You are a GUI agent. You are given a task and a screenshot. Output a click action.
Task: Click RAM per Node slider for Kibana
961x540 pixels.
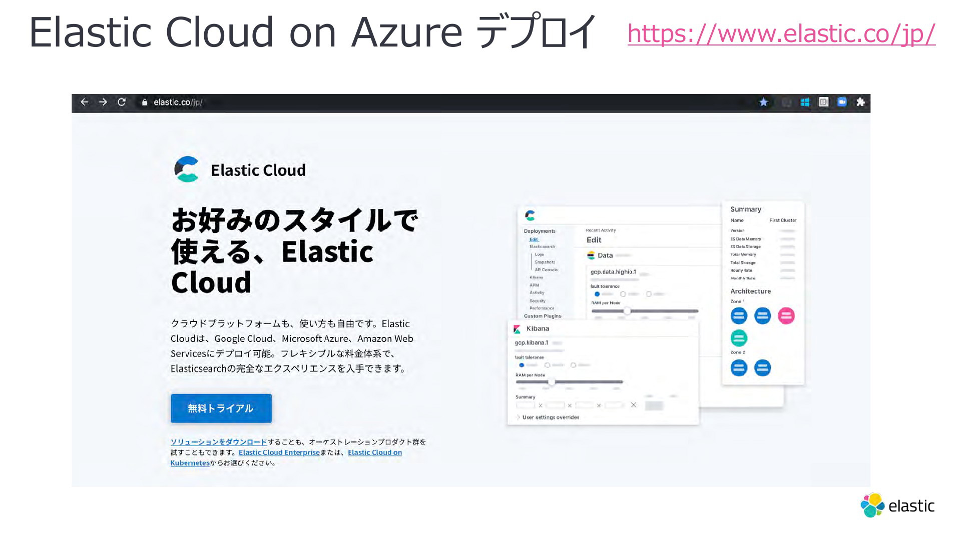tap(569, 382)
